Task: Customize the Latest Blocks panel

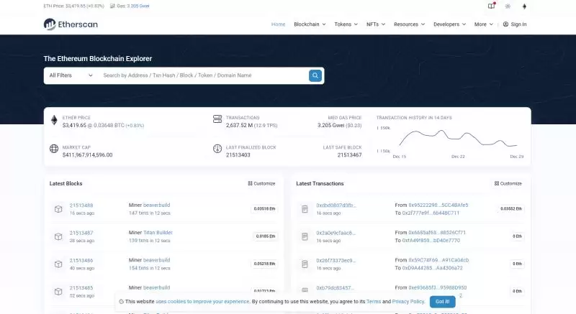Action: [261, 184]
